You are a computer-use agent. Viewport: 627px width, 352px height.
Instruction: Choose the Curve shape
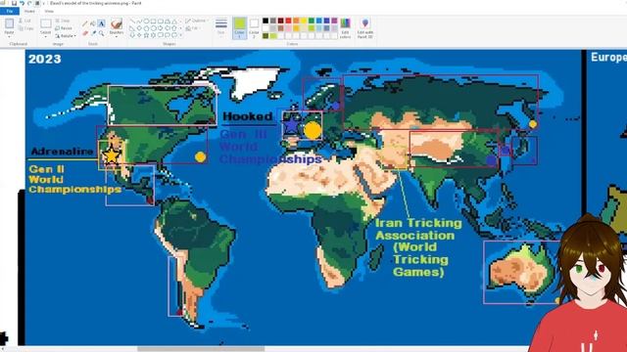coord(139,22)
